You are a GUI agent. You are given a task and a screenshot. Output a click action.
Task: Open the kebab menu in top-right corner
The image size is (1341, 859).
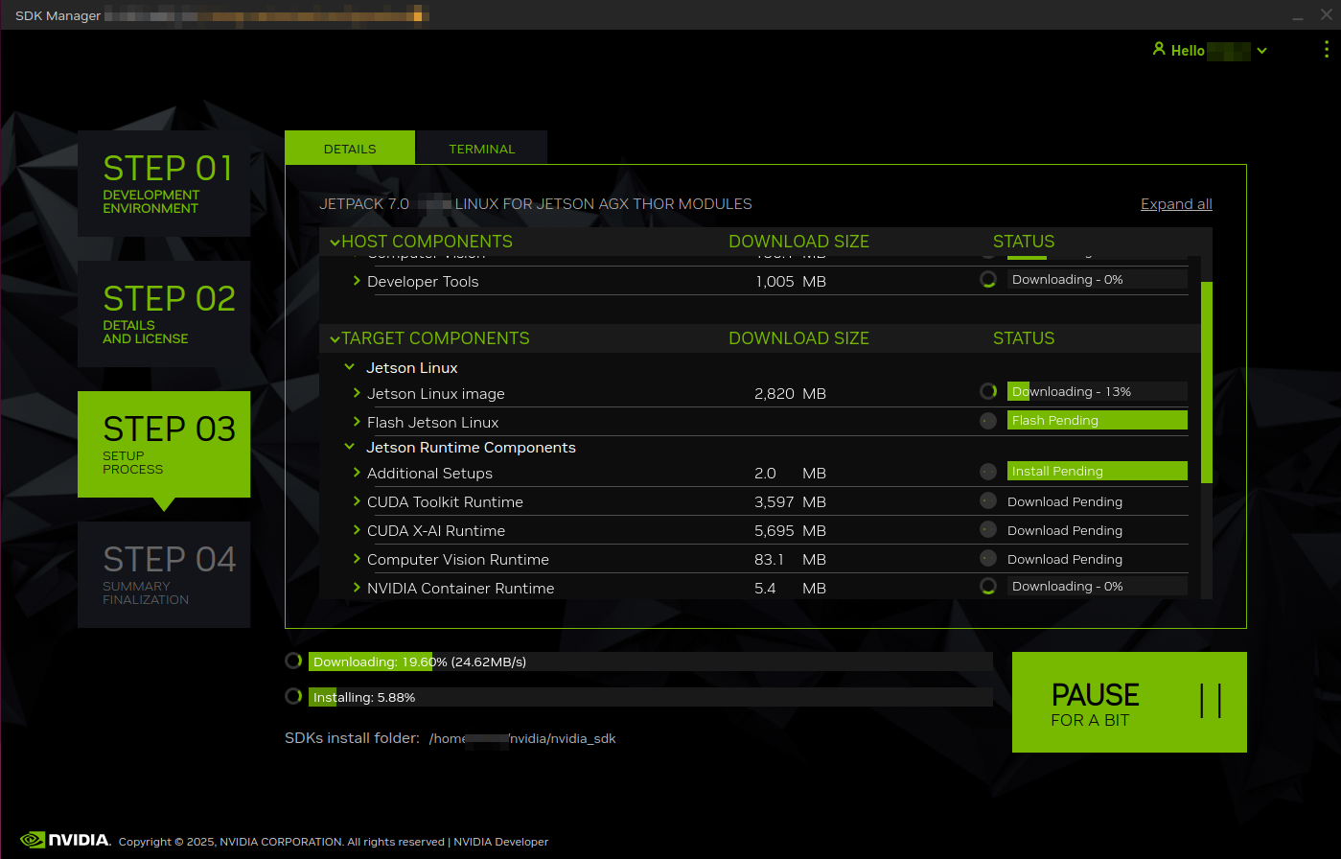[x=1327, y=50]
